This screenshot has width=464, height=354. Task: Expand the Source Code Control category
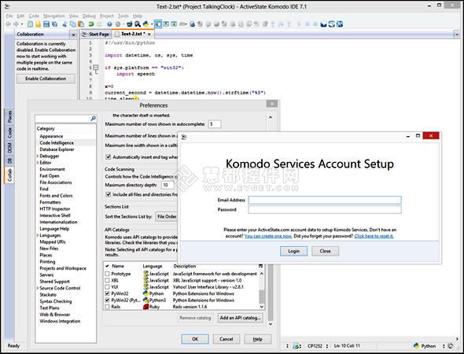[x=38, y=288]
